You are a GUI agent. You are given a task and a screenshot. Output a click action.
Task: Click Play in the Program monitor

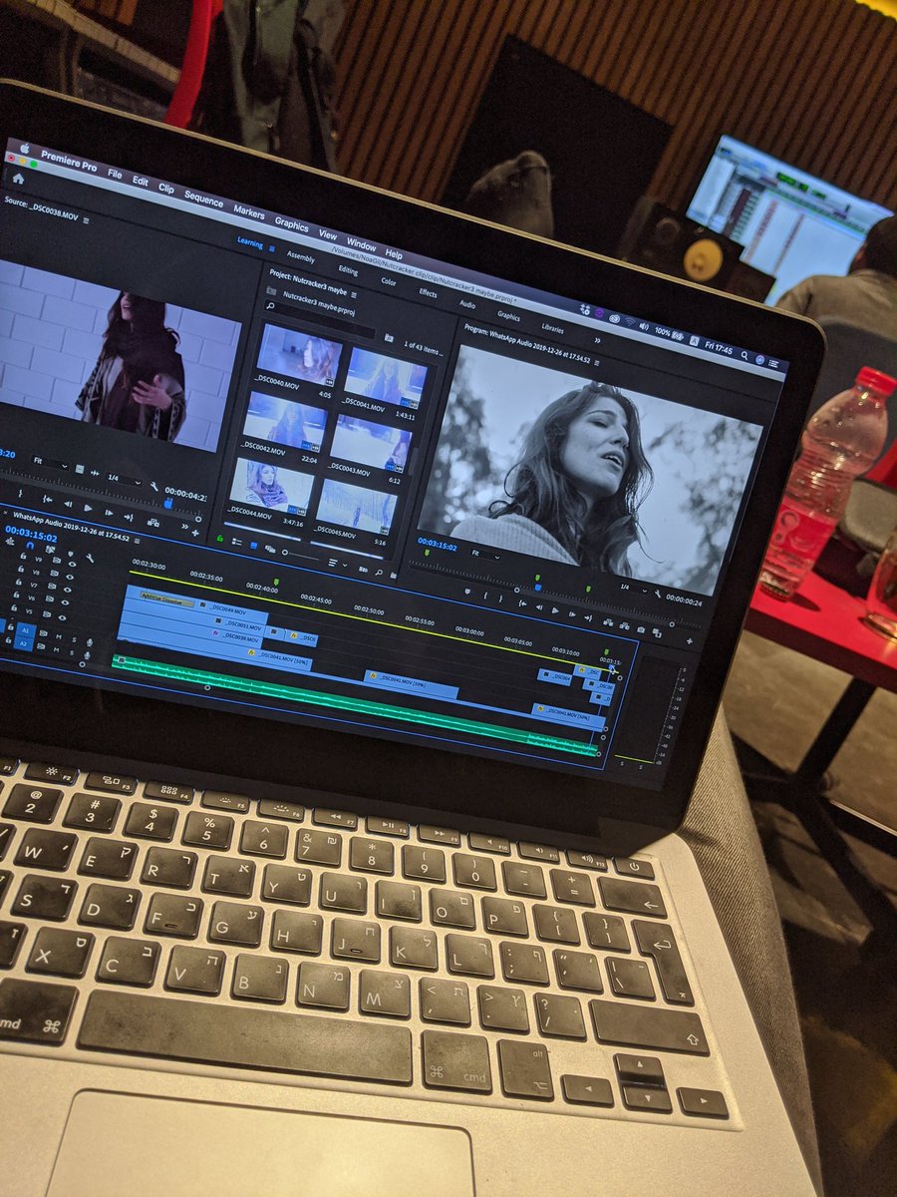click(x=555, y=610)
